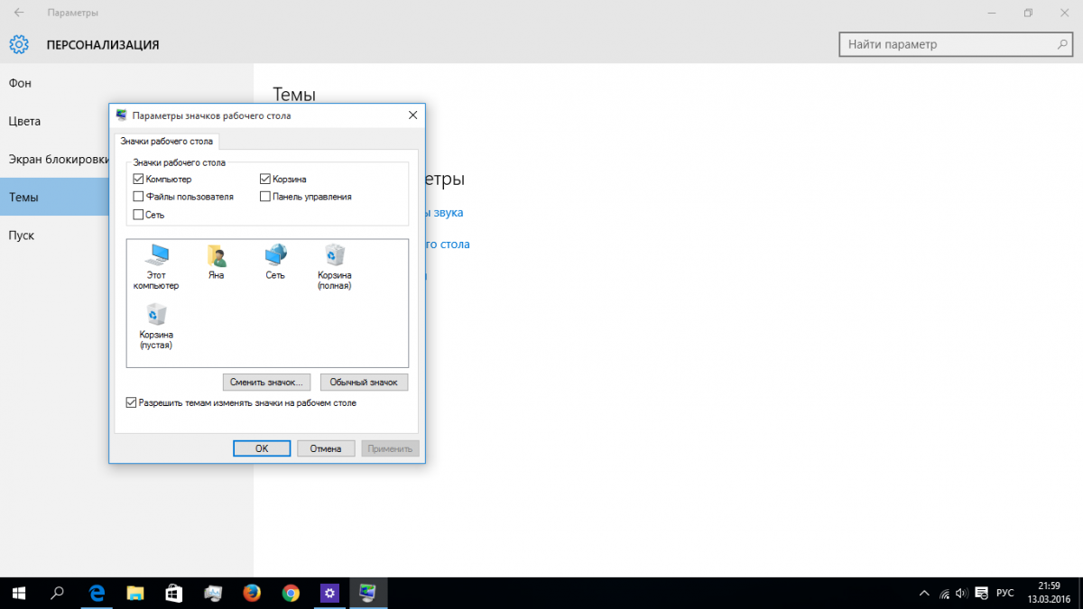Image resolution: width=1083 pixels, height=609 pixels.
Task: Confirm the dialog with OK
Action: pyautogui.click(x=262, y=448)
